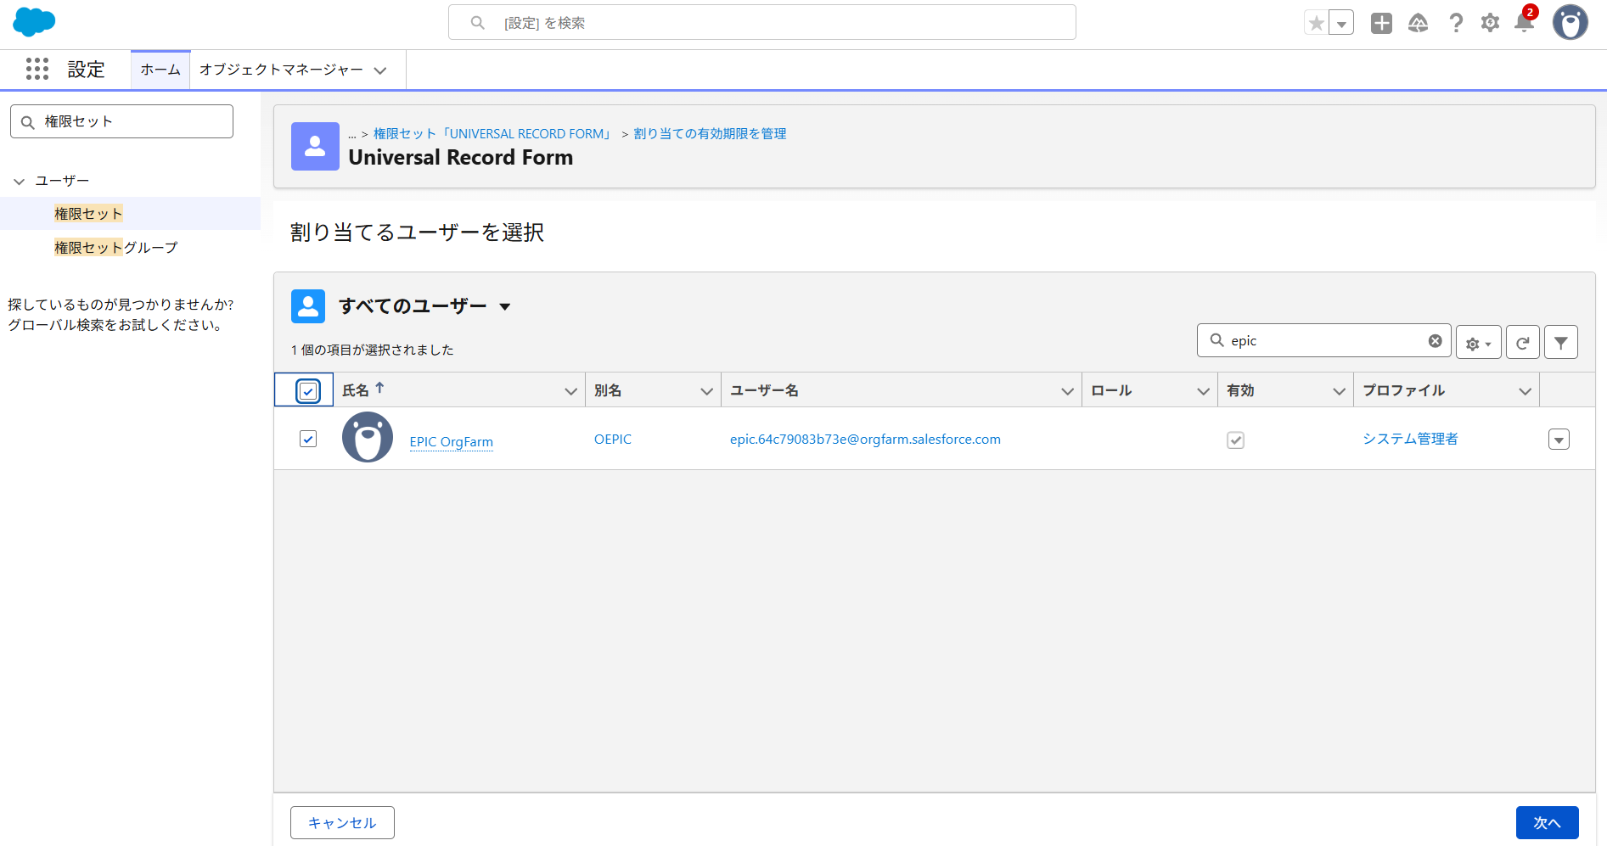Click the Trailhead guidance icon
Image resolution: width=1607 pixels, height=846 pixels.
(1418, 23)
